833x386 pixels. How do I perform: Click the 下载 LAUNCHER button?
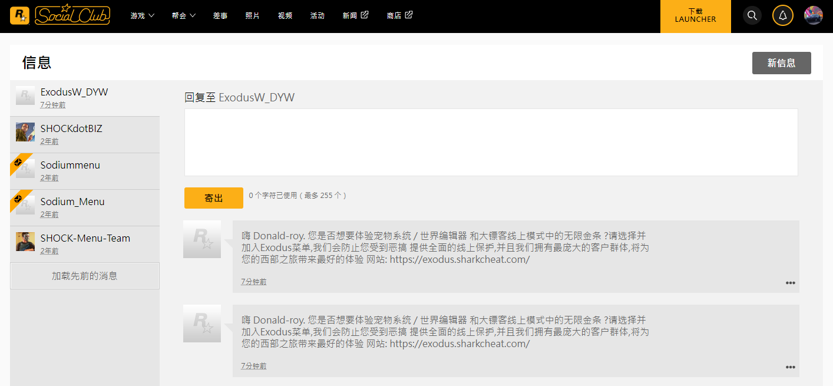(x=696, y=16)
